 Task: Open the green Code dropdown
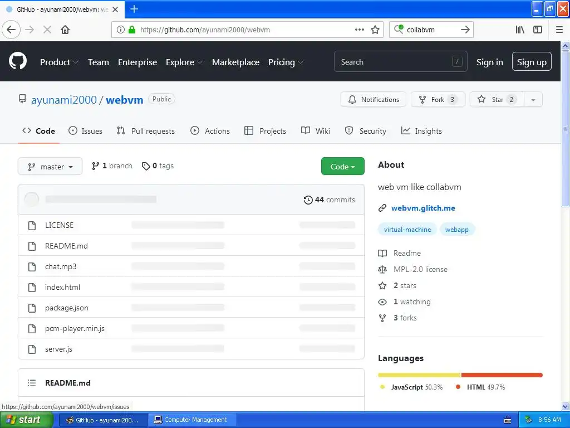click(342, 166)
